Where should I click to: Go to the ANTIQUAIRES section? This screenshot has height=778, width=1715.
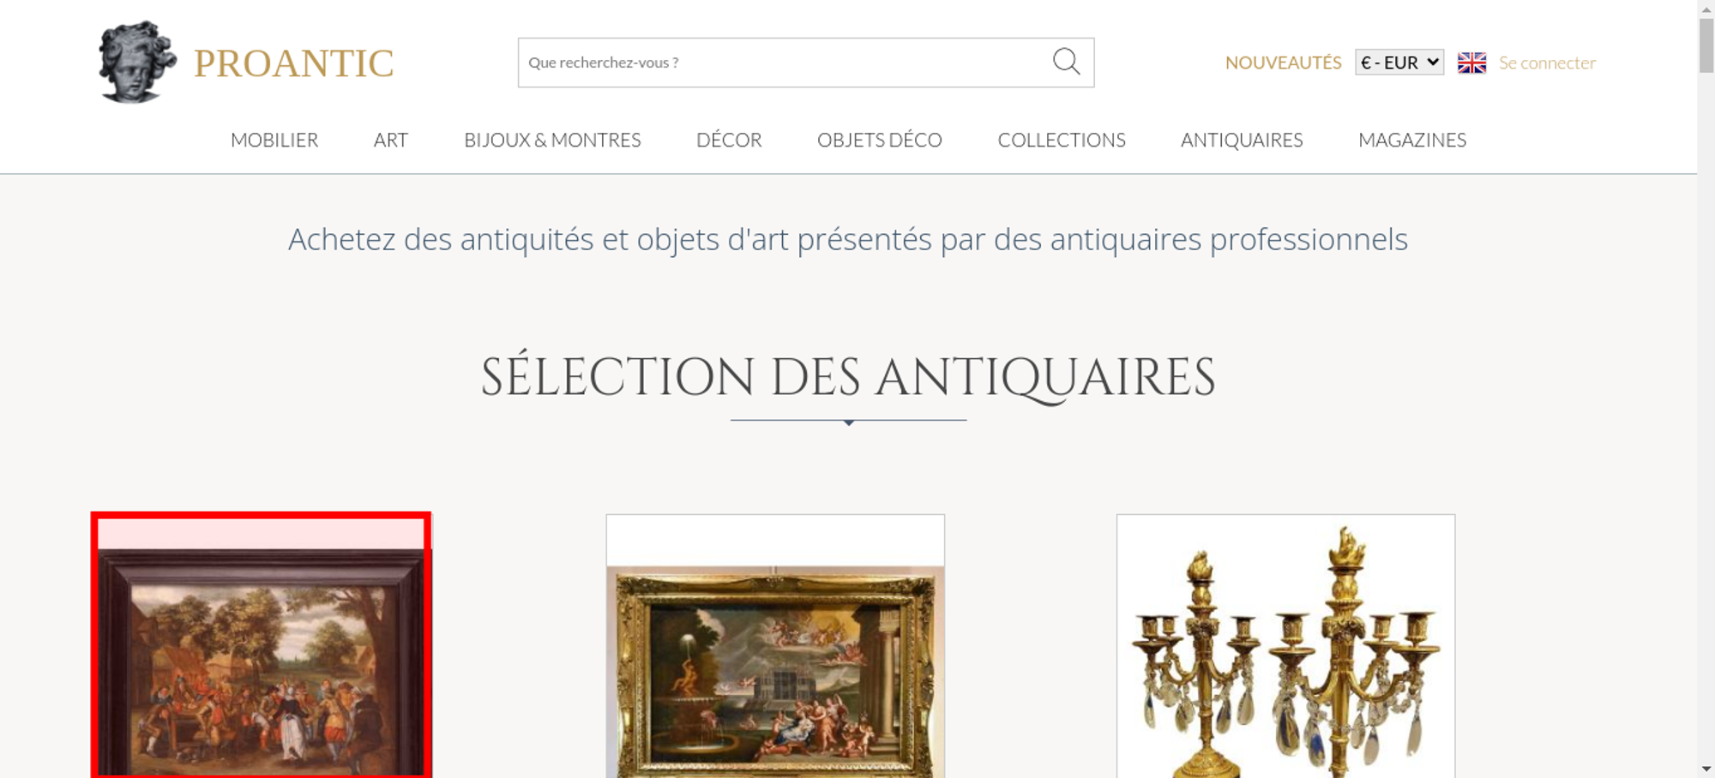(x=1242, y=140)
